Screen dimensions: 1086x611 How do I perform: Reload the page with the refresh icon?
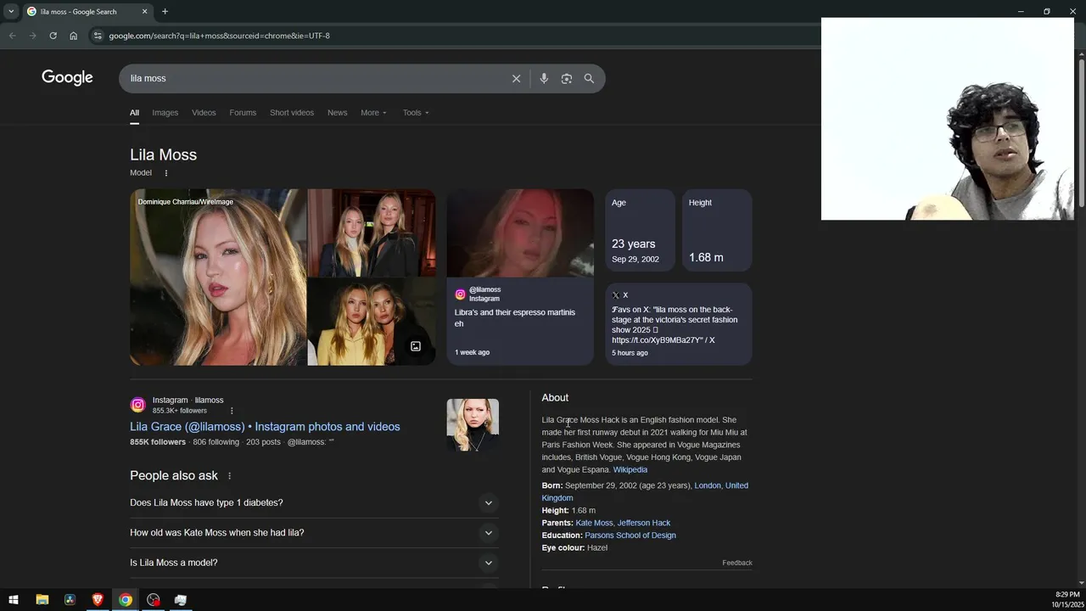[x=53, y=36]
